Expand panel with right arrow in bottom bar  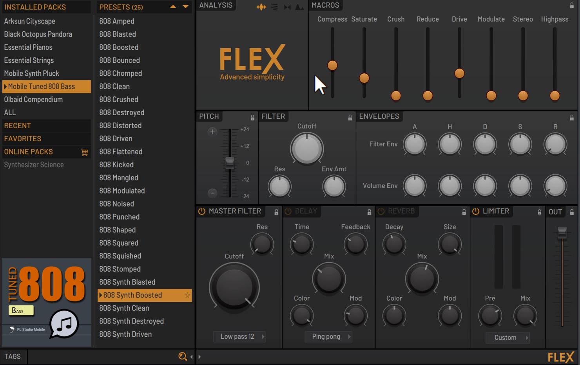pyautogui.click(x=199, y=357)
